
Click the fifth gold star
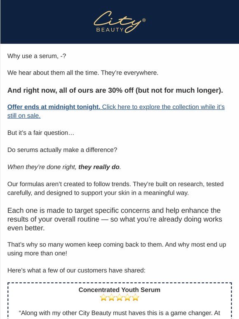tap(135, 298)
